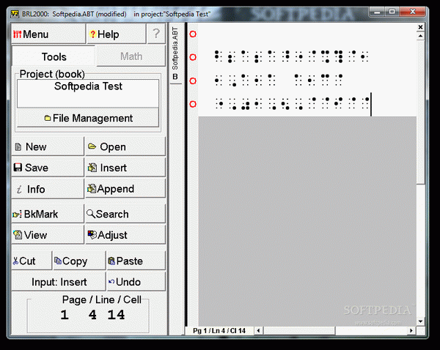Click the BRL2000 app icon in title bar

[x=15, y=14]
